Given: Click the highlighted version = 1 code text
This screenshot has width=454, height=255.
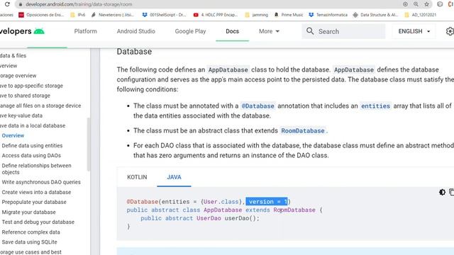Looking at the screenshot, I should click(267, 201).
